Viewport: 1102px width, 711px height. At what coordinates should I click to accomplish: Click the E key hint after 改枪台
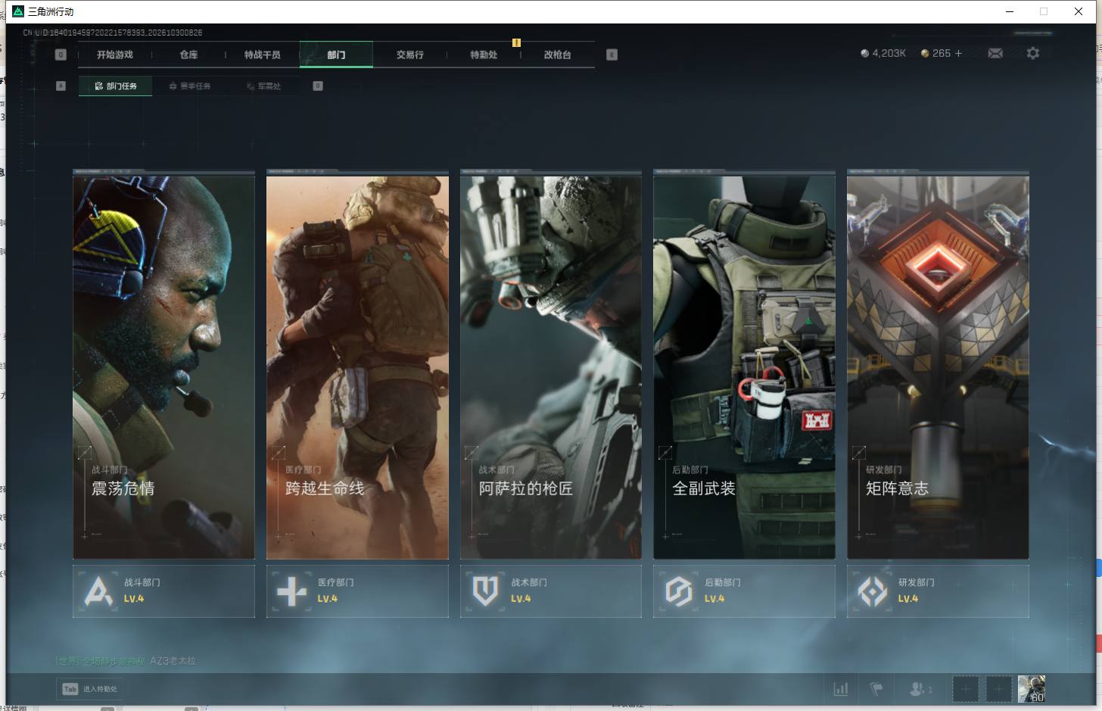612,55
